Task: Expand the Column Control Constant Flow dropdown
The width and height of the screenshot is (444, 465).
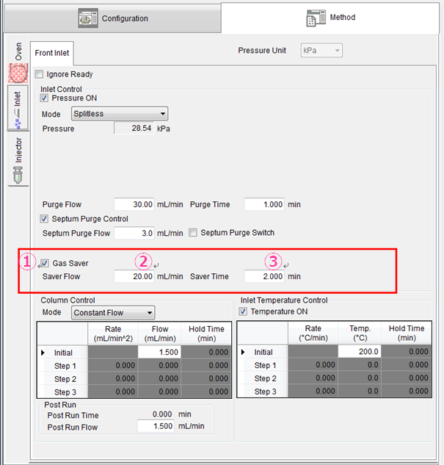Action: (113, 313)
